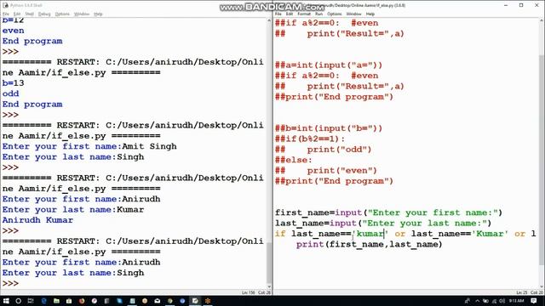
Task: Click shell vertical scrollbar thumb
Action: pos(269,263)
